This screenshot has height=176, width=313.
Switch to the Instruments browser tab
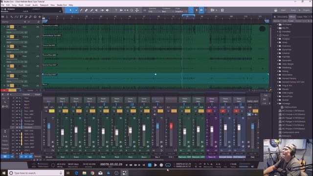click(282, 17)
